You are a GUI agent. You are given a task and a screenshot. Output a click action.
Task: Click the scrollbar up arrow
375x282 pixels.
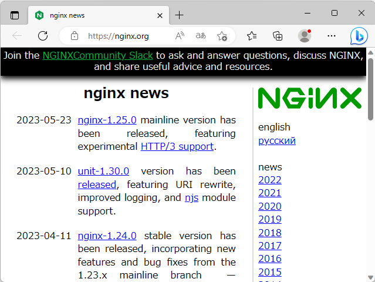370,52
